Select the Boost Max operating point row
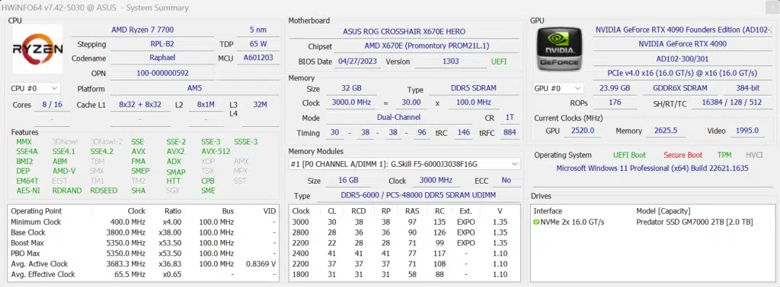This screenshot has width=780, height=287. tap(144, 243)
